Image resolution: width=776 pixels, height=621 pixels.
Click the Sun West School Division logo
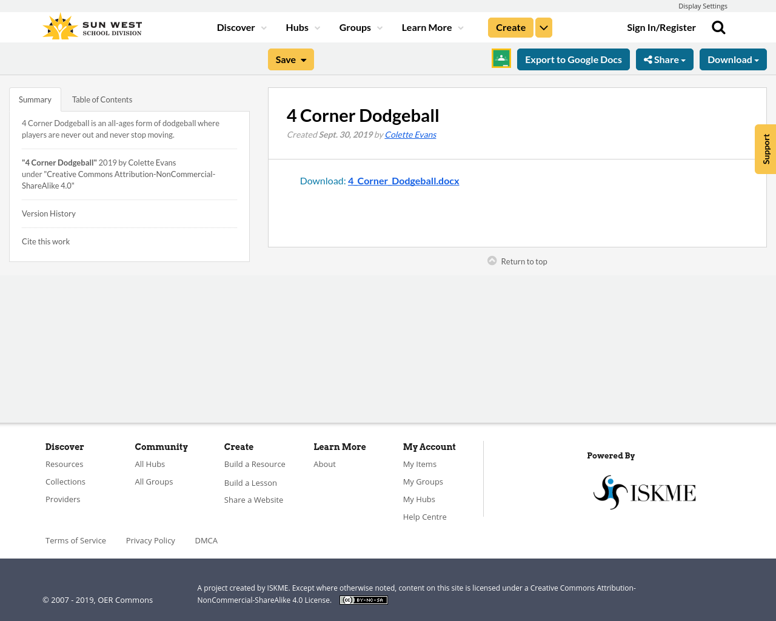point(91,25)
